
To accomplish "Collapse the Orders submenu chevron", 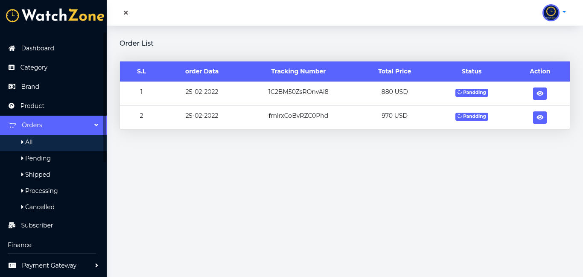I will pos(96,125).
